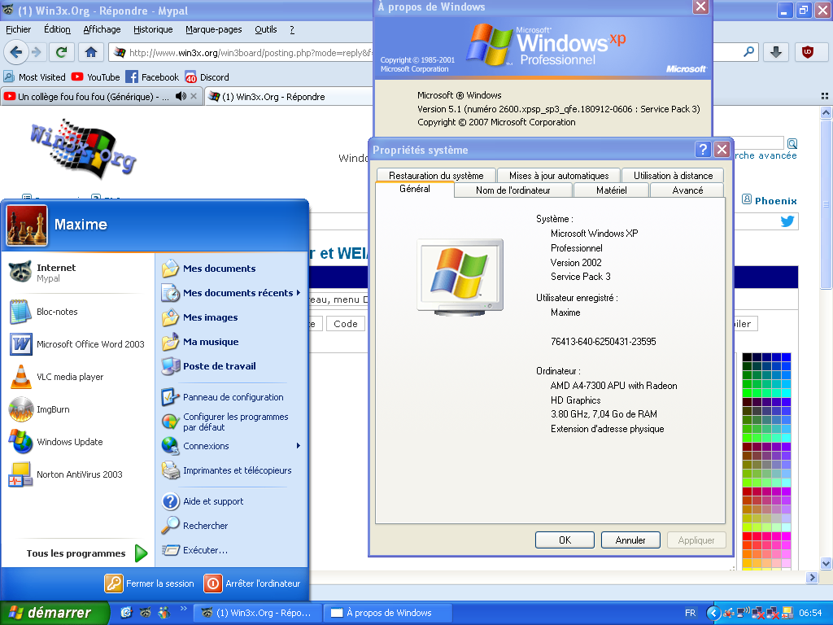This screenshot has width=833, height=625.
Task: Switch to the Avancé tab
Action: coord(687,190)
